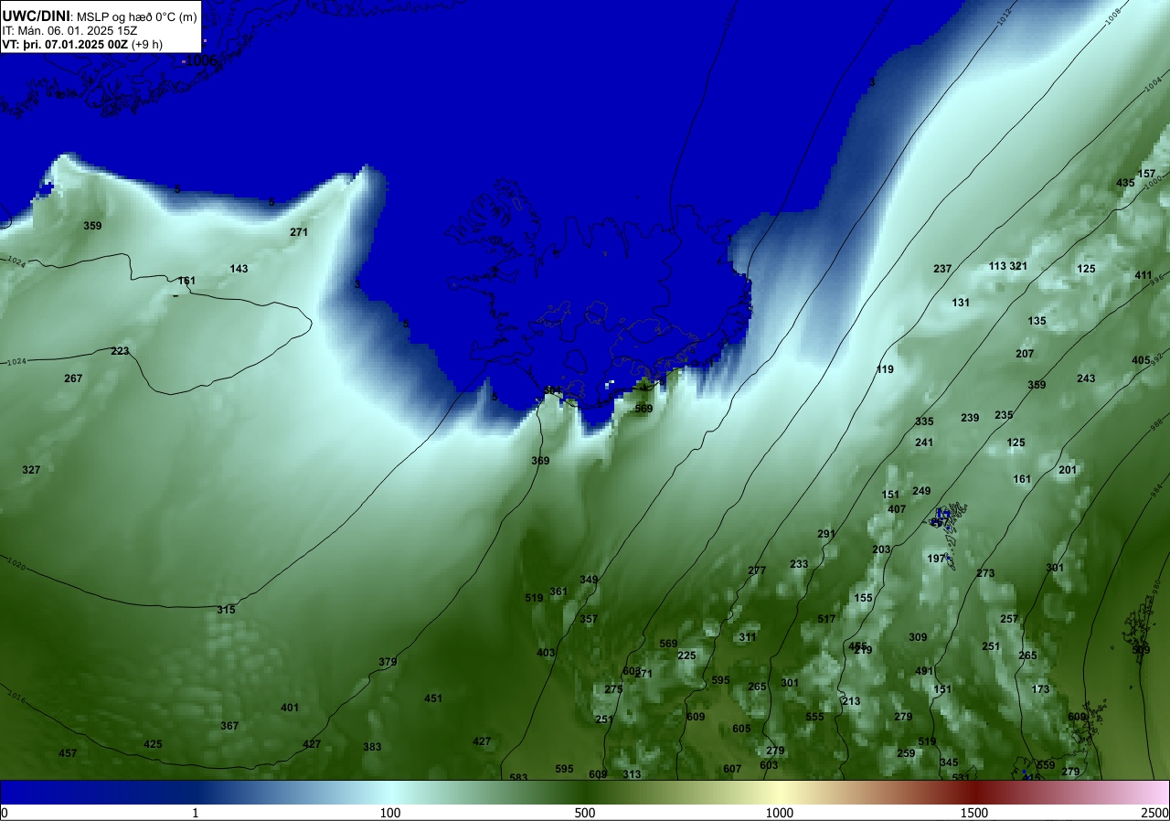1170x821 pixels.
Task: Click the map value 401
Action: pyautogui.click(x=290, y=708)
